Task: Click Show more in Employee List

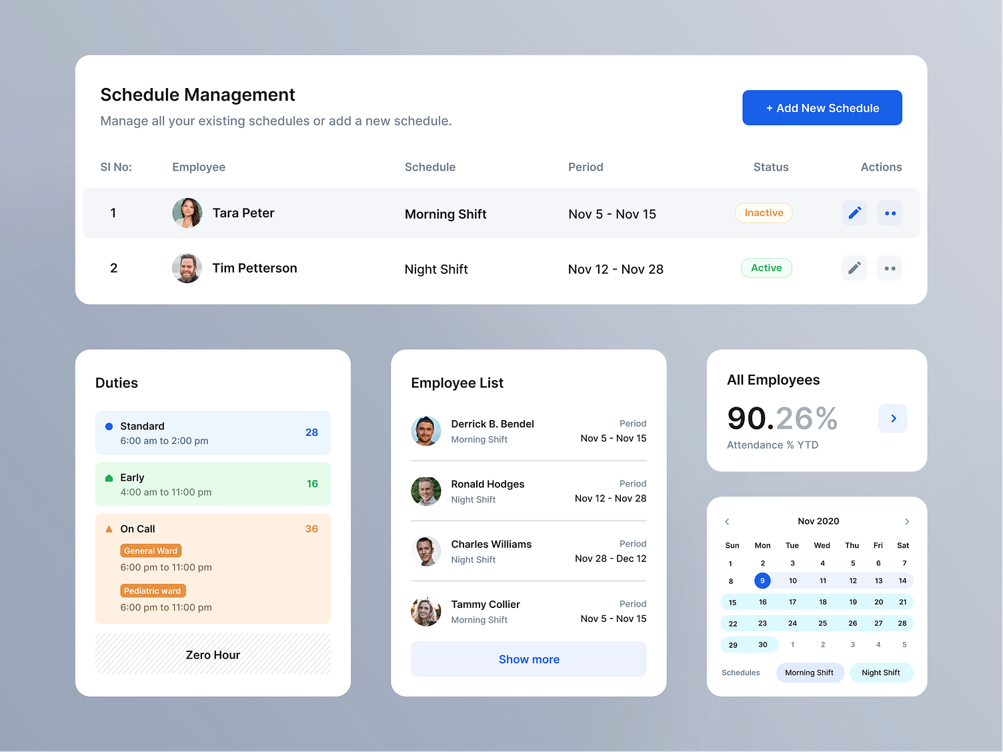Action: tap(529, 659)
